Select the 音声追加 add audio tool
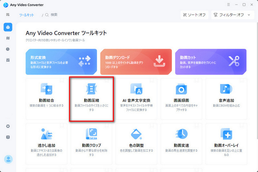Image resolution: width=258 pixels, height=172 pixels. [x=226, y=99]
